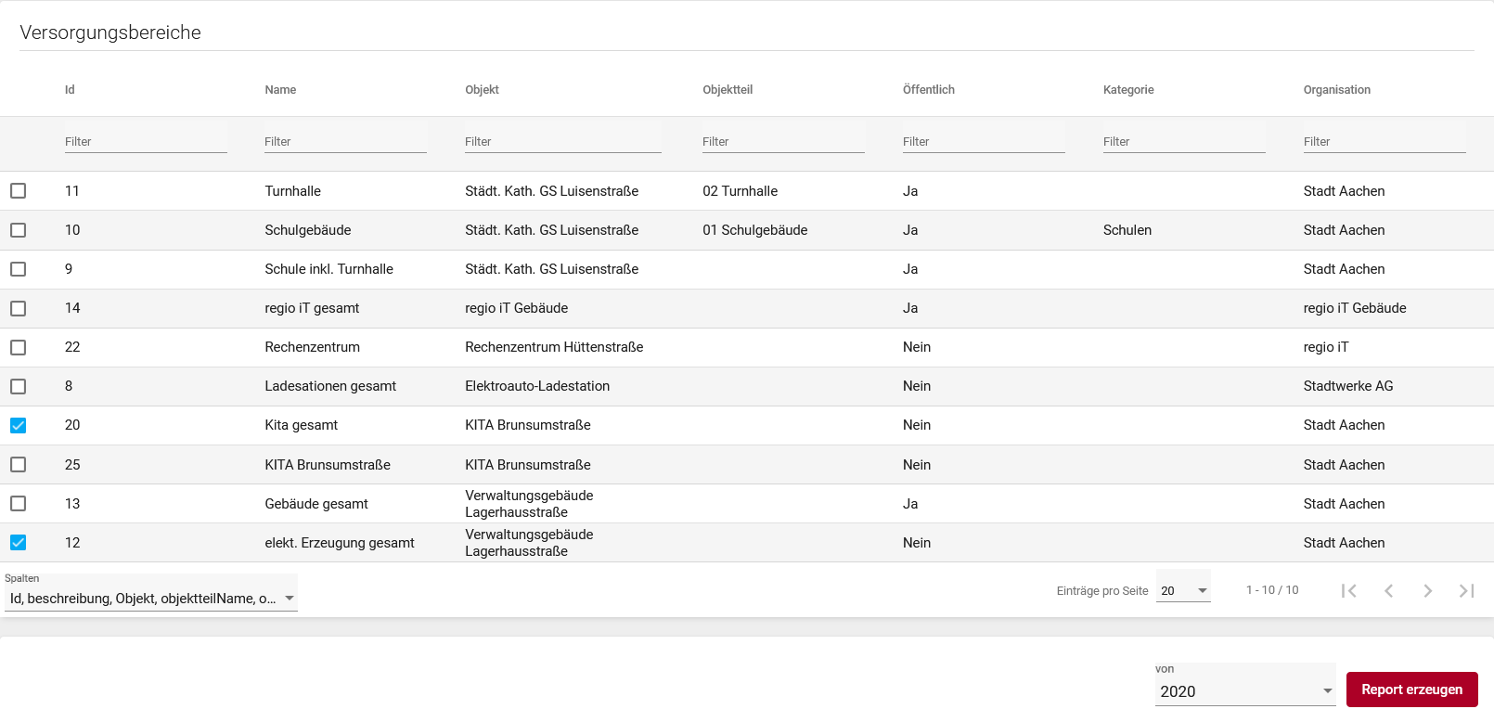
Task: Tick the checkbox for Rechenzentrum row
Action: pyautogui.click(x=19, y=347)
